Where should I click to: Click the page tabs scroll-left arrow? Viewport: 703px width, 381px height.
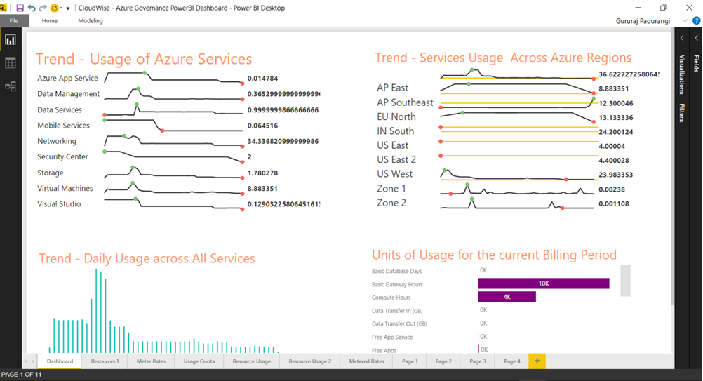[26, 361]
